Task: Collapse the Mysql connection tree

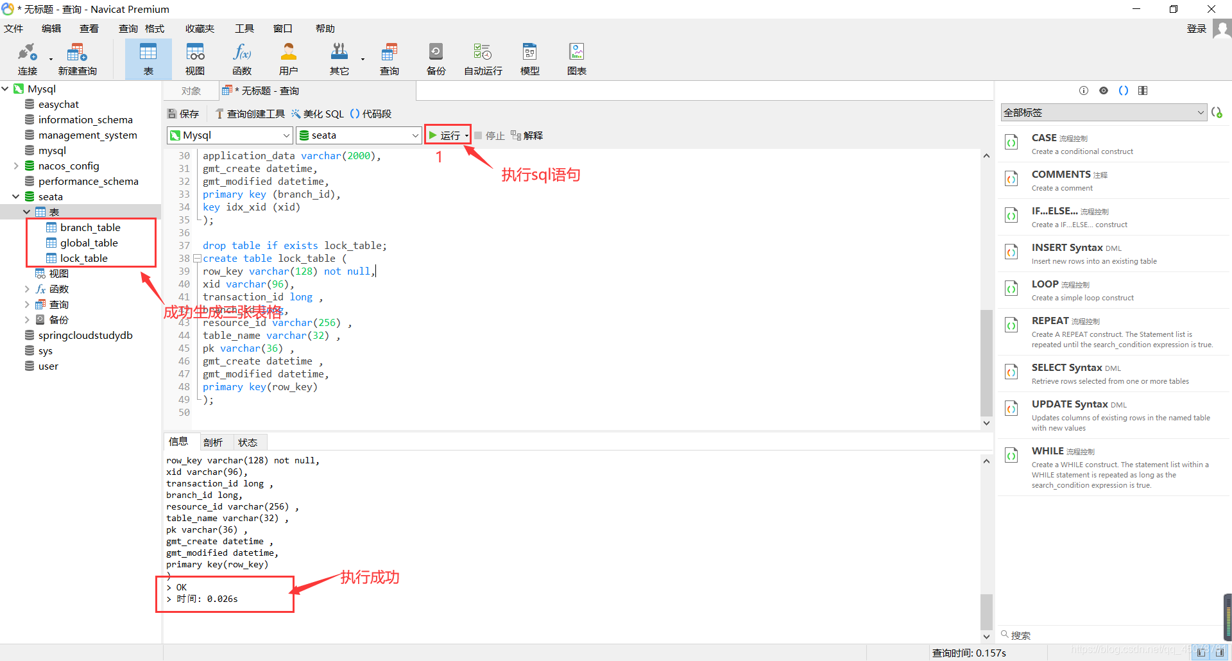Action: (x=5, y=89)
